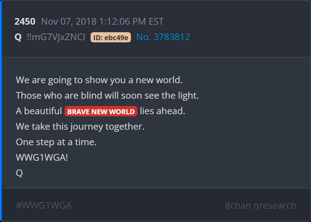Click the bold Q author name

(x=18, y=37)
